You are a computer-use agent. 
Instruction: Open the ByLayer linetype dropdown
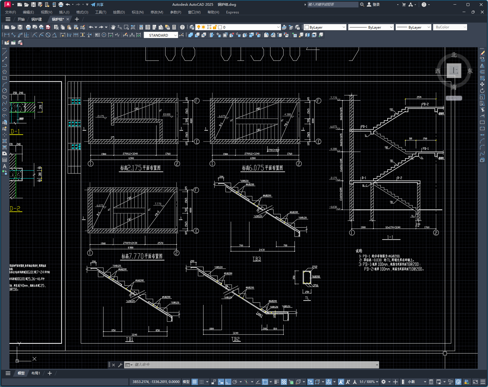[x=391, y=27]
